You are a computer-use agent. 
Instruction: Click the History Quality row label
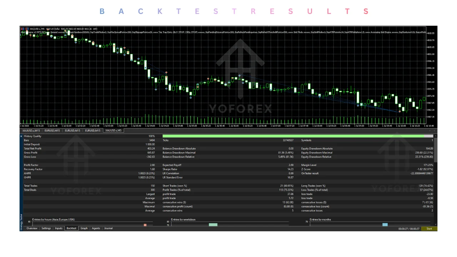click(x=32, y=136)
